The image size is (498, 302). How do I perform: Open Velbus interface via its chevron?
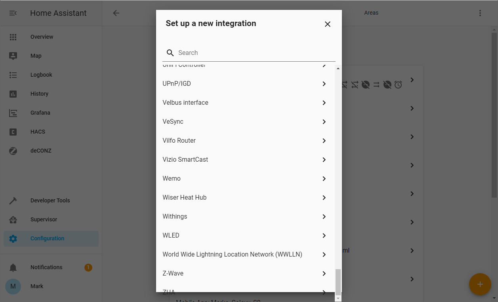(324, 103)
